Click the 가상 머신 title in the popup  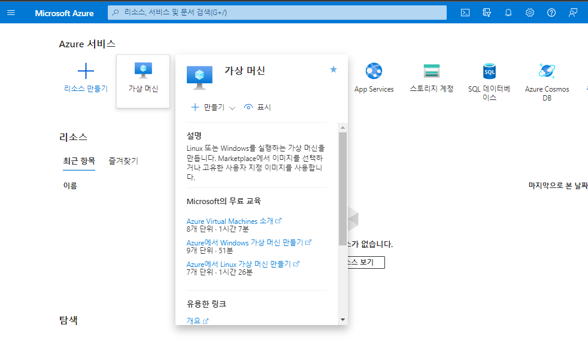(x=245, y=71)
